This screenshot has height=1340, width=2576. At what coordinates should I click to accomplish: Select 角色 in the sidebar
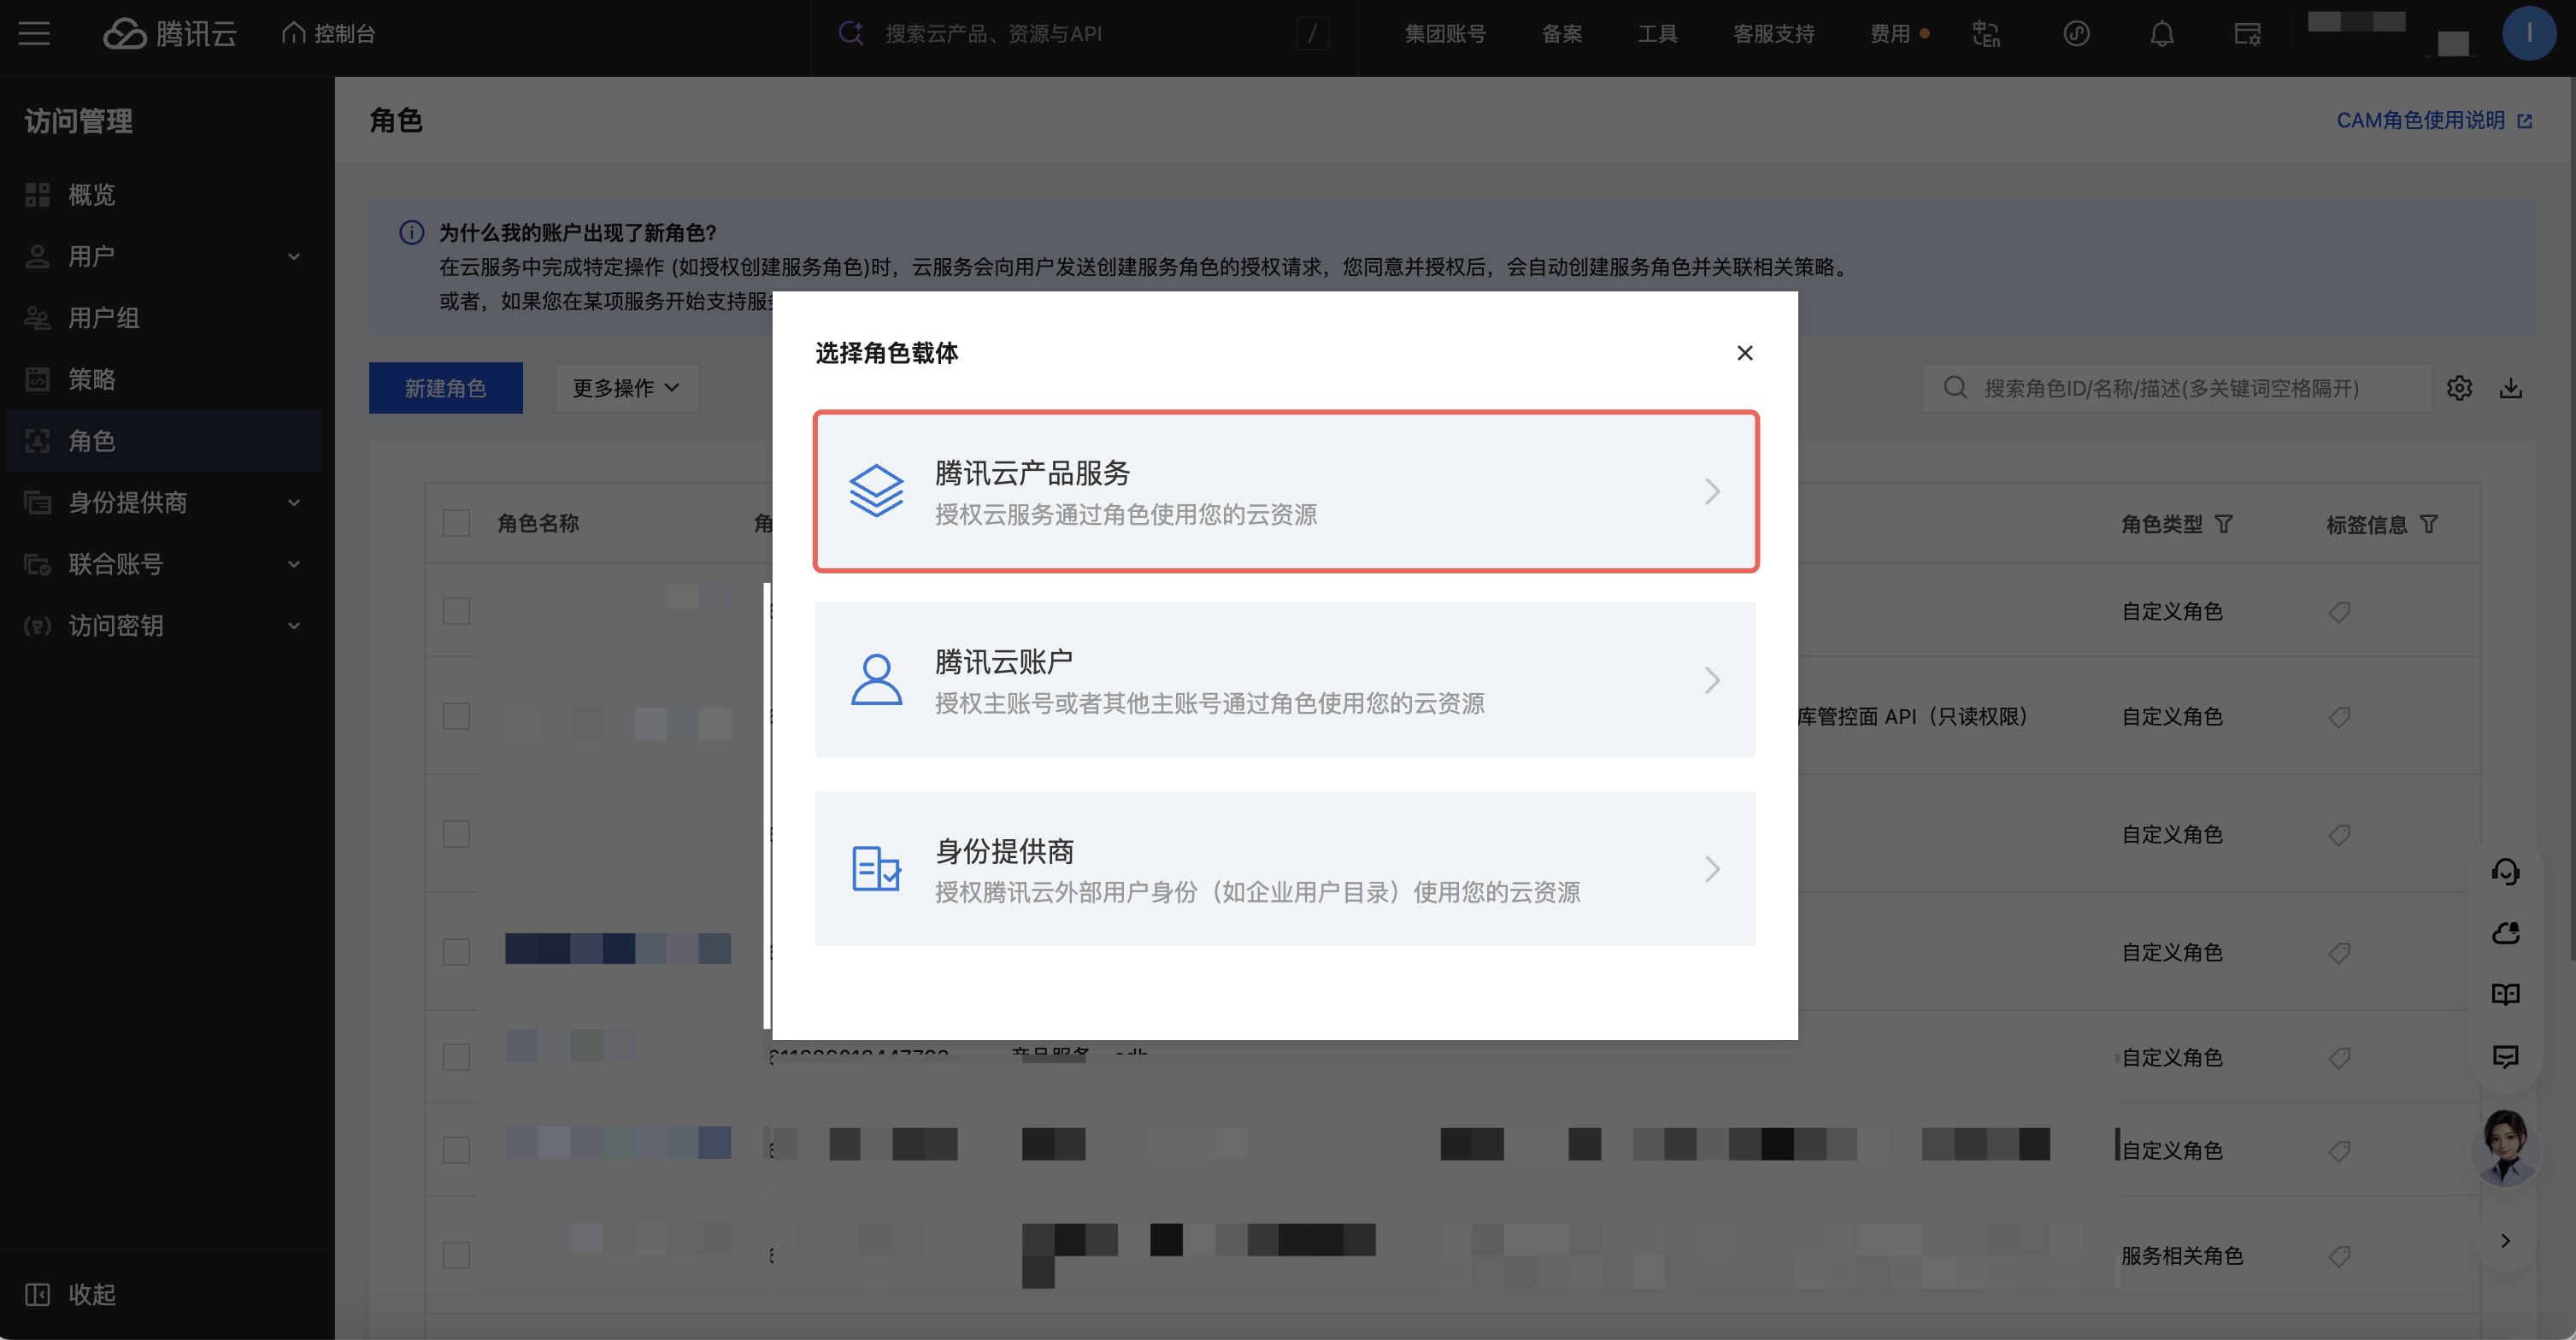tap(164, 441)
